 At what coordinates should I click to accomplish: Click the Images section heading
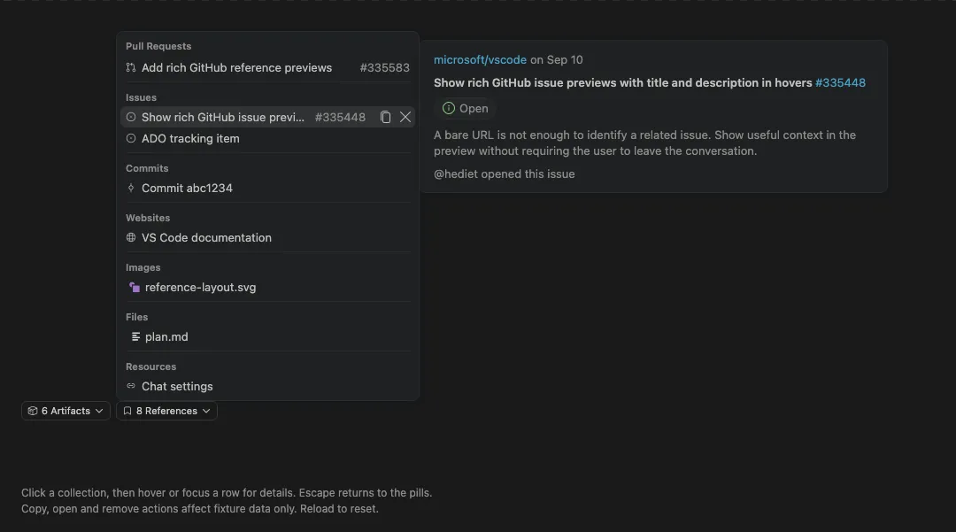coord(143,267)
